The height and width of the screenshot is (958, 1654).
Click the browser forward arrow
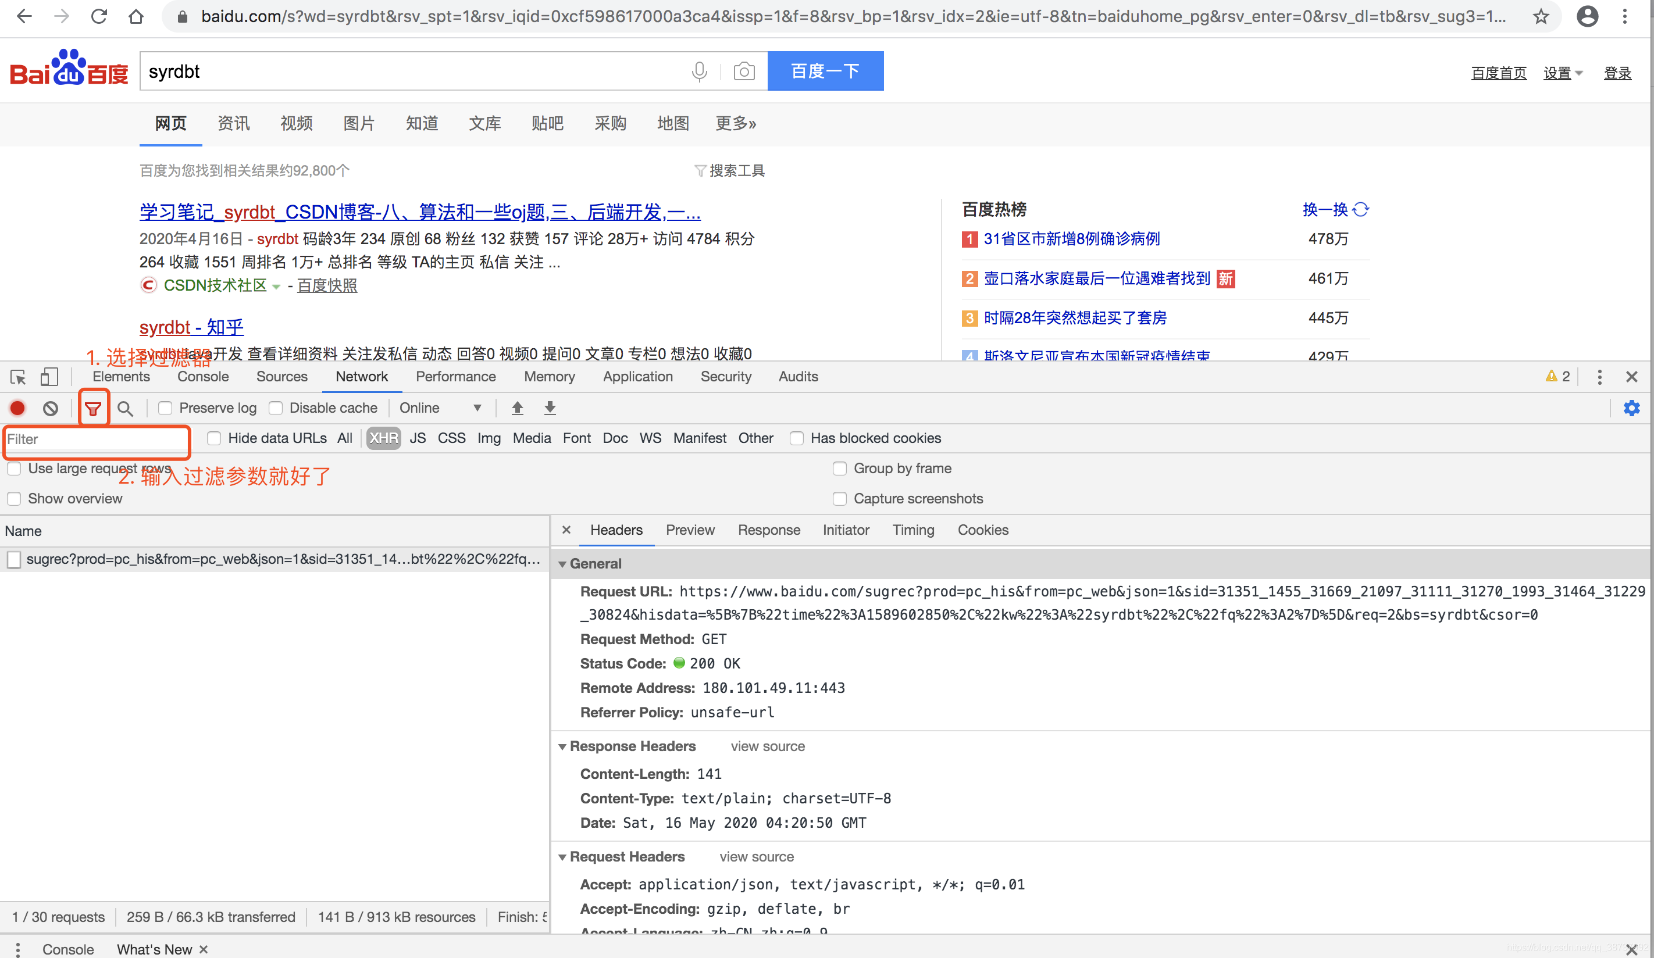pyautogui.click(x=62, y=16)
